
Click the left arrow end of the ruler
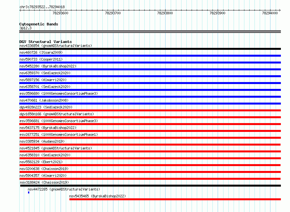tap(20, 10)
